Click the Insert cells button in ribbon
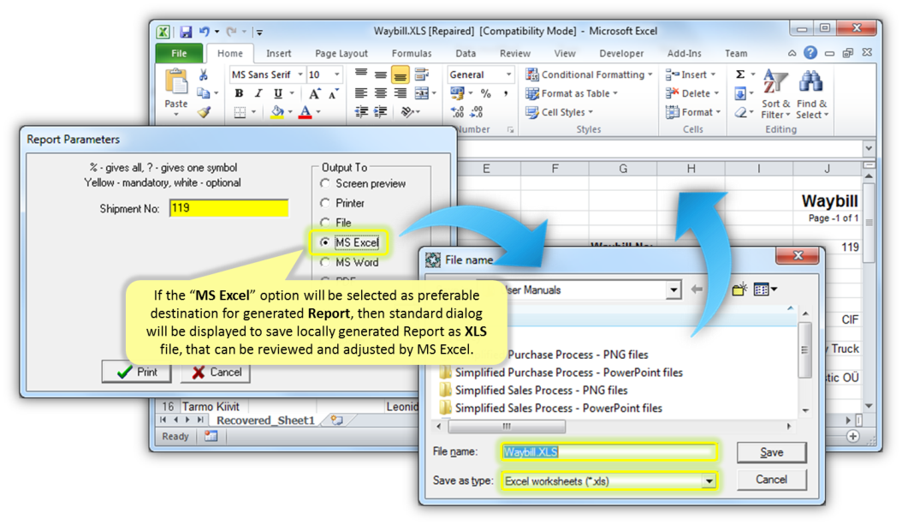 click(x=690, y=75)
